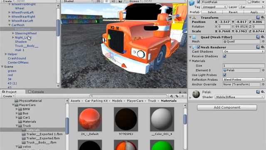Collapse the Truck folder in Project tree

coord(17,126)
